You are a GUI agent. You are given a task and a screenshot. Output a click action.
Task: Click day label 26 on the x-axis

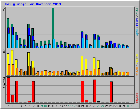coord(111,106)
